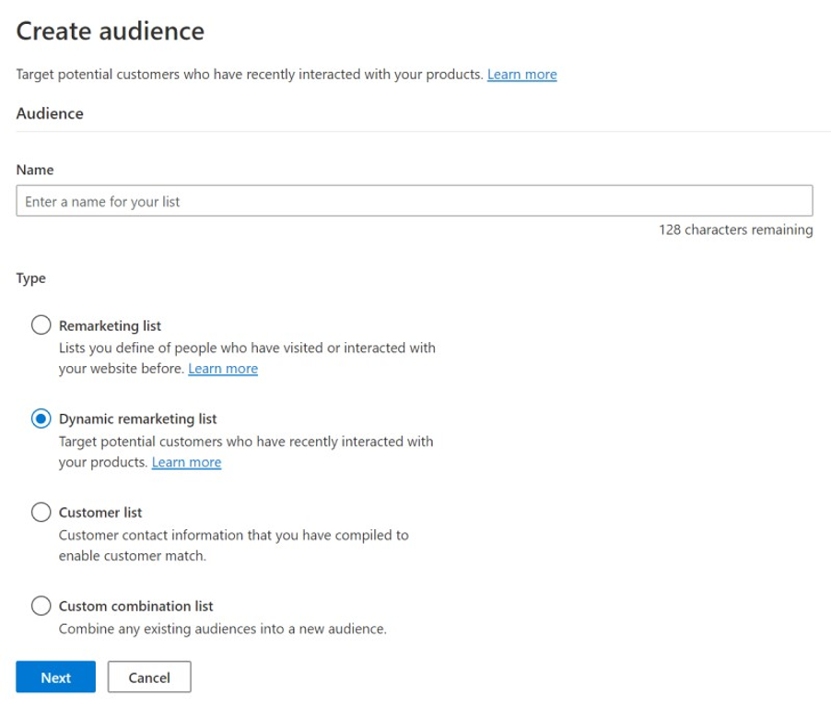
Task: Click the Customer list description text
Action: coord(234,545)
